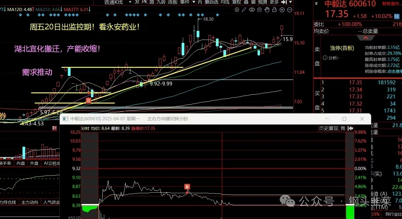Click the B buy marker in intraday popup
This screenshot has height=219, width=402.
click(187, 187)
